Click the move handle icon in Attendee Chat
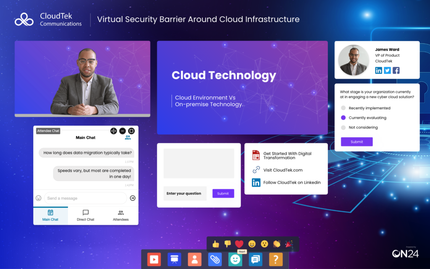The width and height of the screenshot is (430, 269). coord(113,131)
